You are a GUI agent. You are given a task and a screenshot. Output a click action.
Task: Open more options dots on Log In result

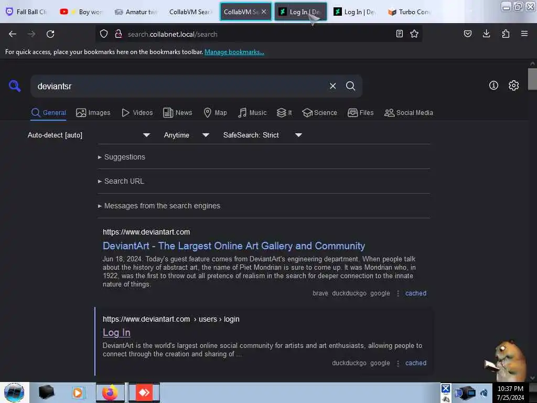coord(398,363)
